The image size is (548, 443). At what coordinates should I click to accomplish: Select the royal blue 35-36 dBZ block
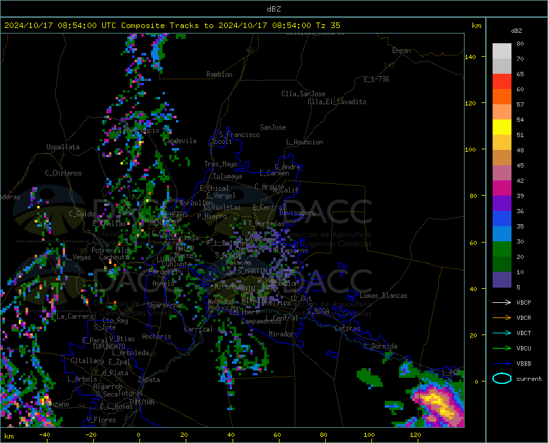tap(502, 219)
